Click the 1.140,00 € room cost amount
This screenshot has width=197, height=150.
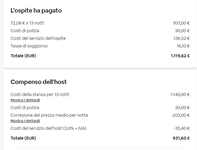click(180, 94)
